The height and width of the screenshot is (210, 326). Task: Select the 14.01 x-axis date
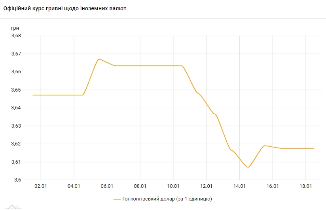coord(240,186)
